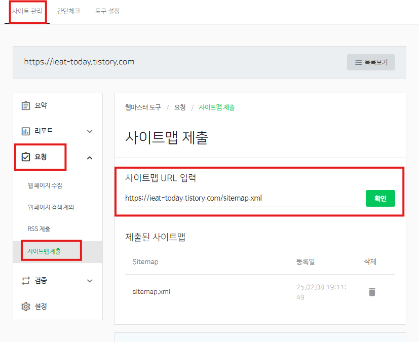Screen dimensions: 419x342
Task: Select the sitemap.xml table entry
Action: pos(151,291)
